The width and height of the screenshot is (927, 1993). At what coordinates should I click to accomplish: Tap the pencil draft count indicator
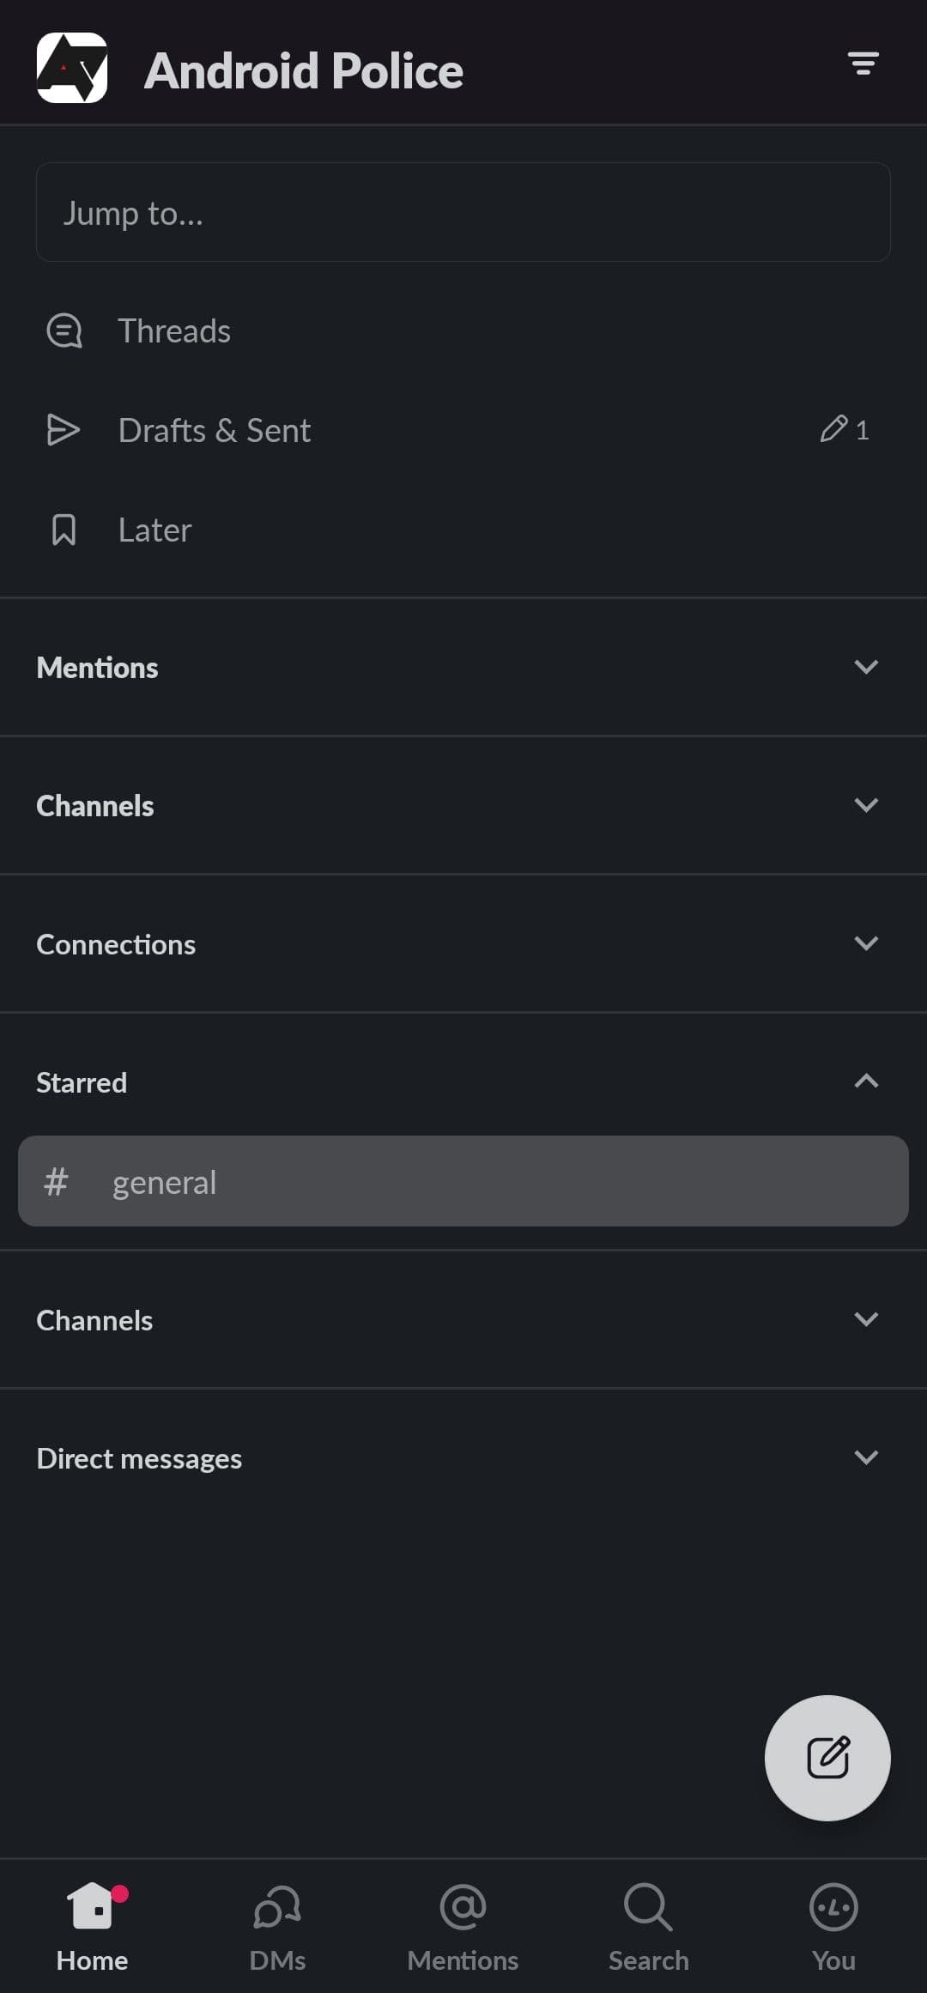[845, 429]
